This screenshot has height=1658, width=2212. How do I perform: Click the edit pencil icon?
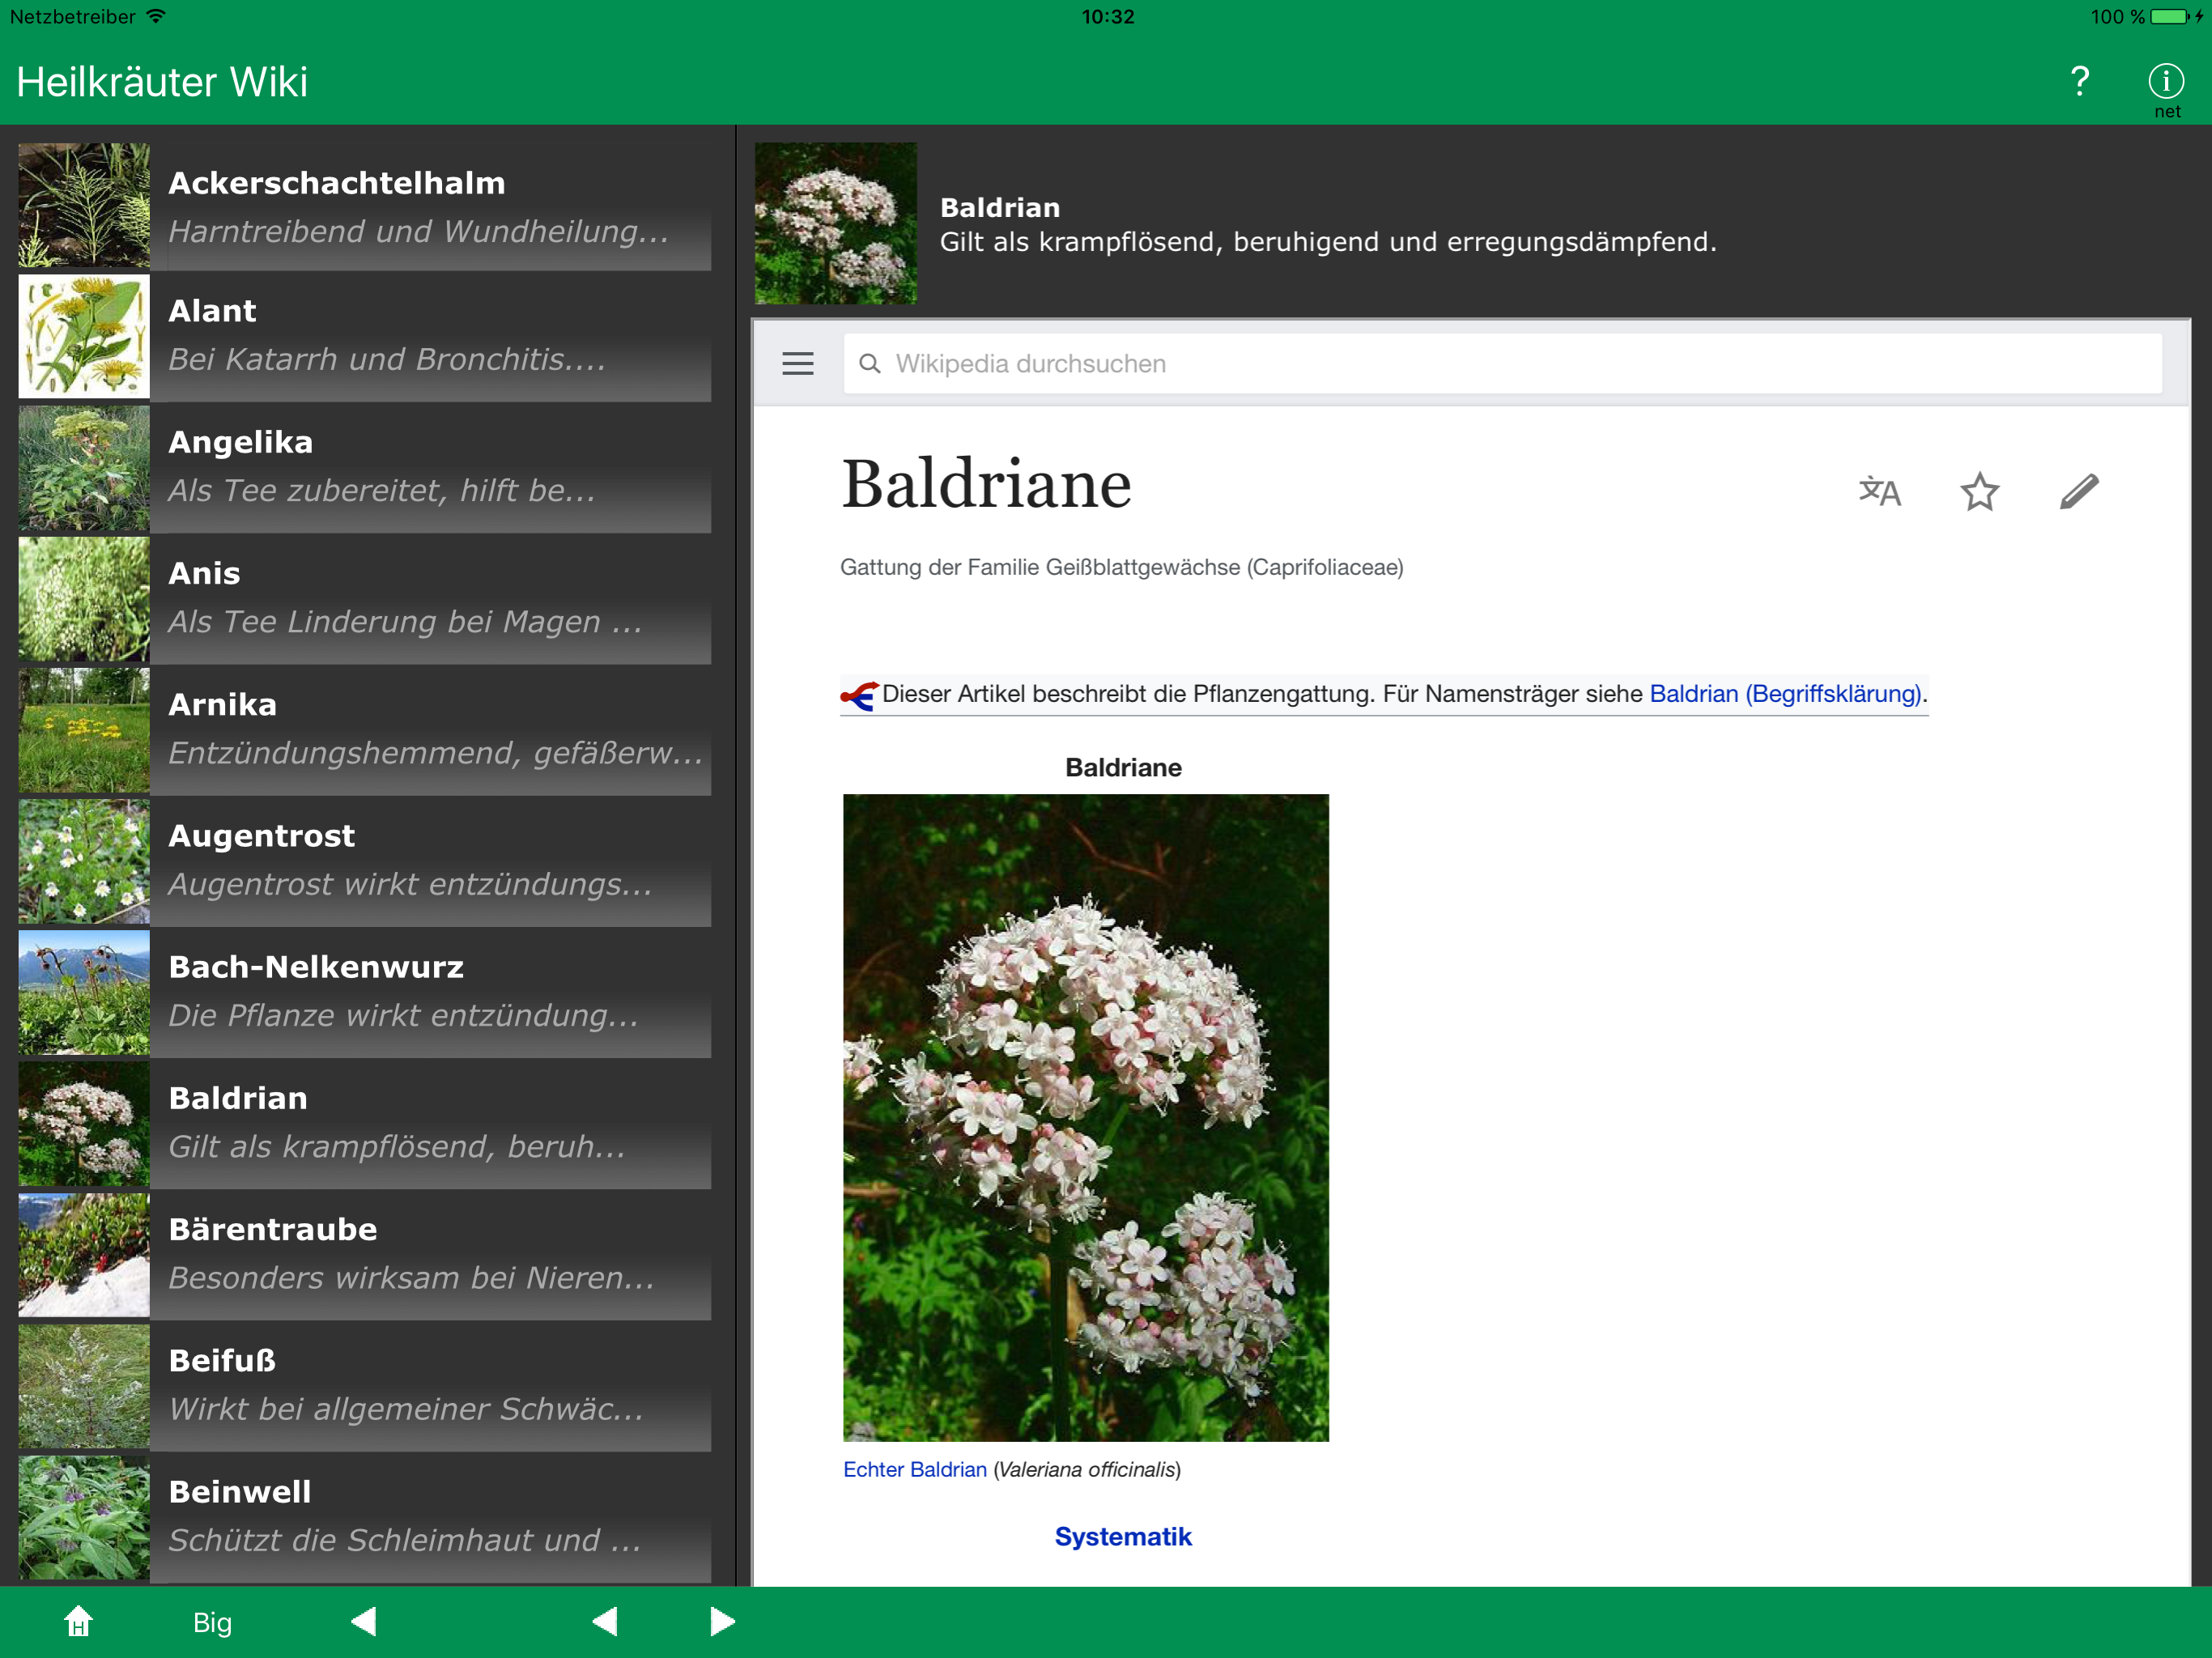tap(2078, 491)
